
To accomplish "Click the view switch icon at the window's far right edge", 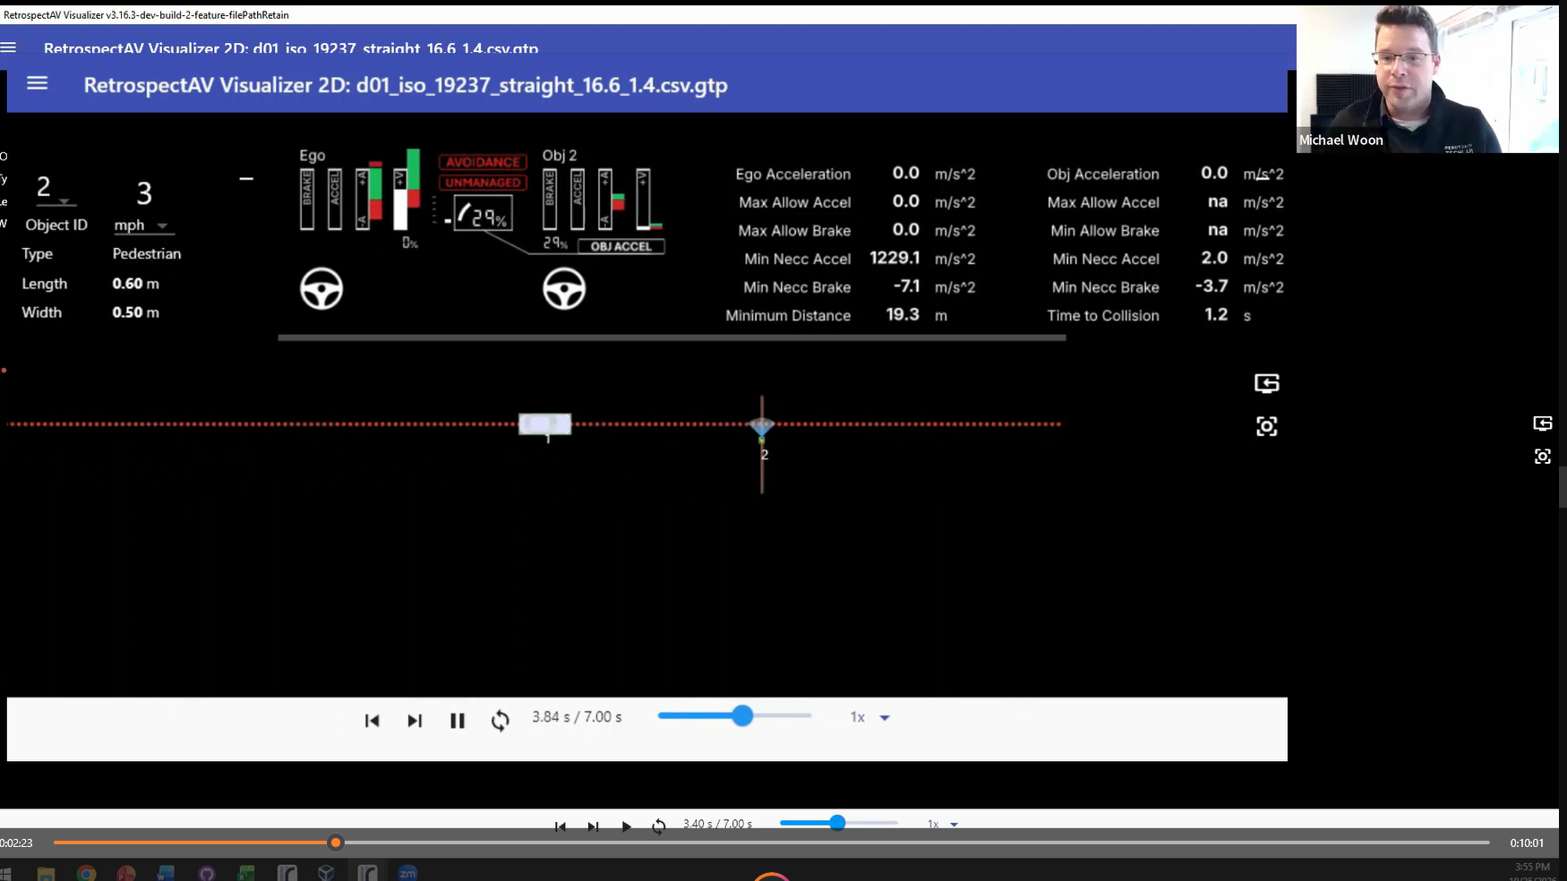I will pos(1543,423).
